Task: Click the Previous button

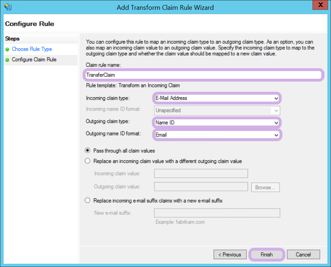Action: (230, 255)
